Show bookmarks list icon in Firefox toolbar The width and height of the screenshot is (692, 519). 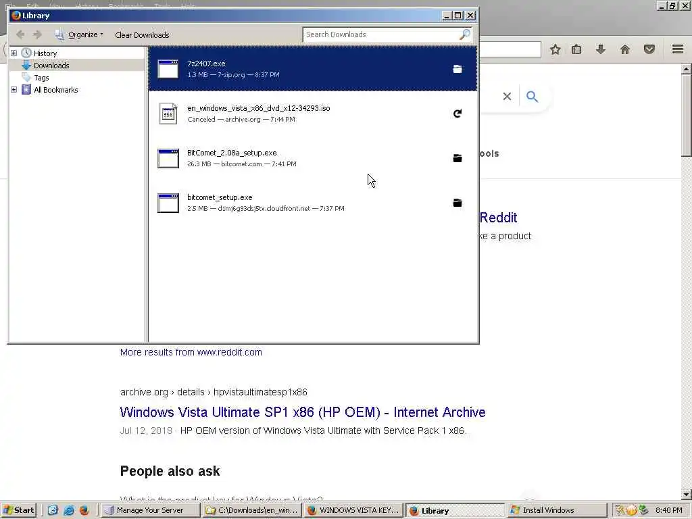(x=576, y=49)
